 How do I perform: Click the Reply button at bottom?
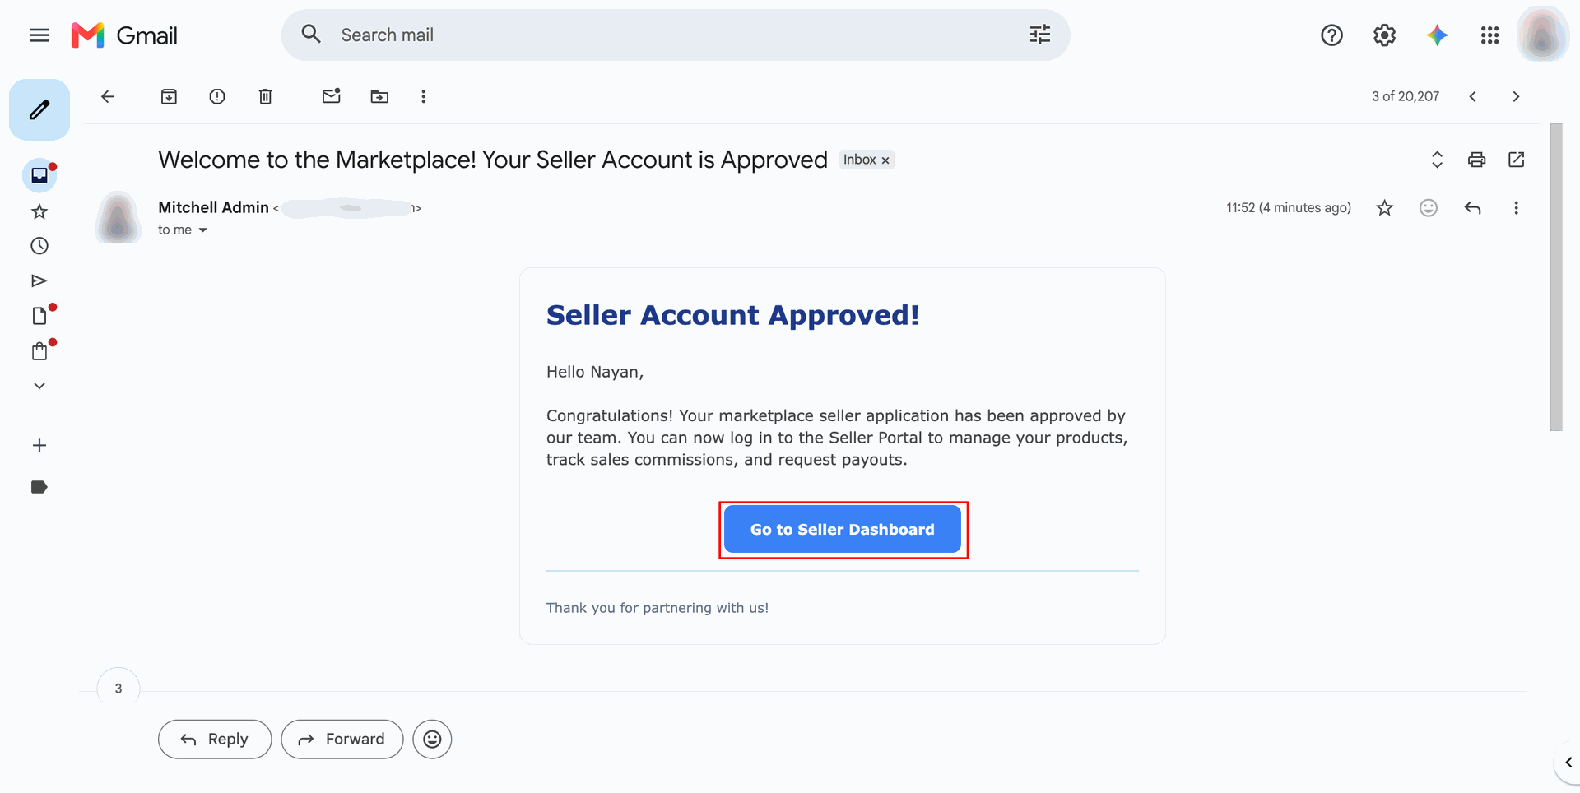coord(215,739)
